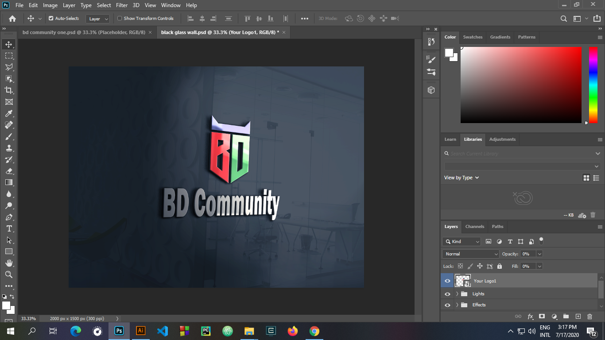605x340 pixels.
Task: Open the Fill slider dropdown arrow
Action: pyautogui.click(x=539, y=267)
